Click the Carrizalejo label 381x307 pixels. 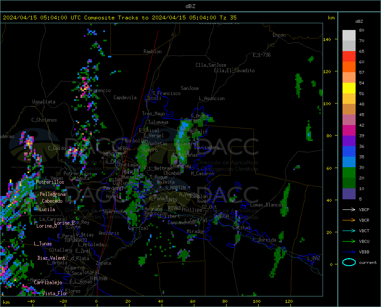(48, 283)
